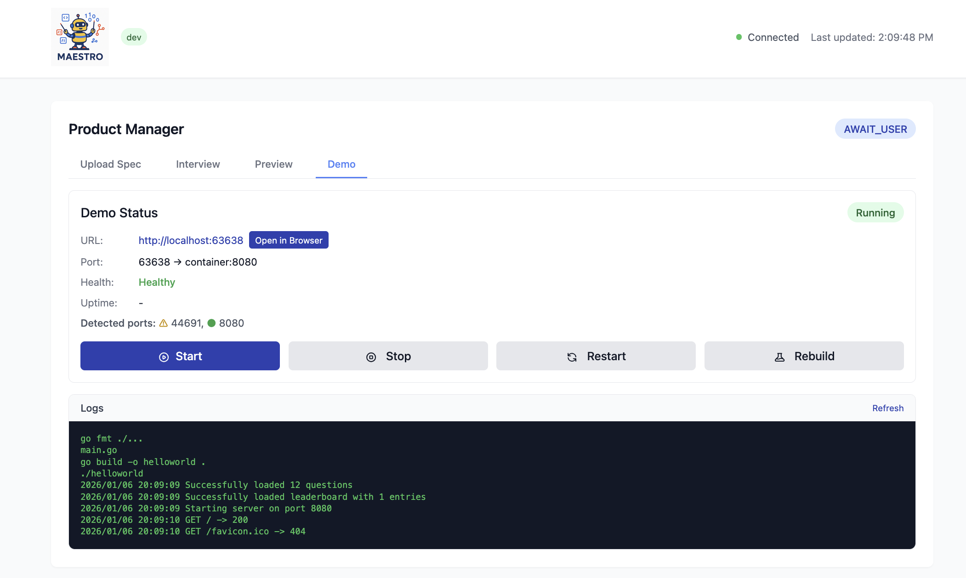Click the Logs panel title
Screen dimensions: 966x578
(92, 408)
